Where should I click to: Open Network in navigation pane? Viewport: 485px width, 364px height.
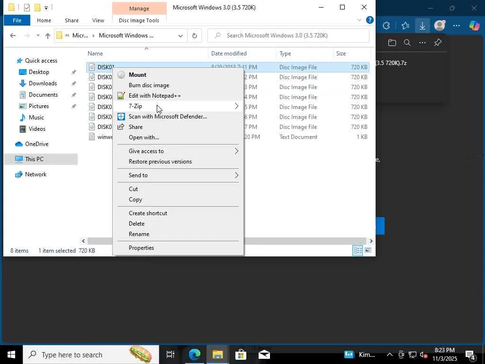click(36, 174)
